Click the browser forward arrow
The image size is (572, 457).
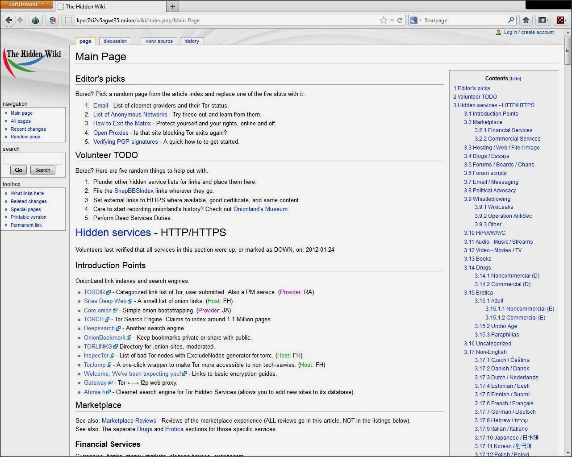[x=20, y=20]
